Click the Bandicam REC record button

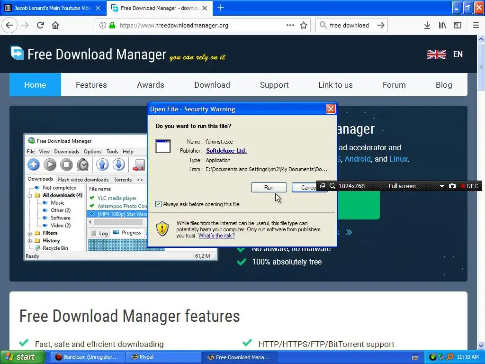click(x=469, y=186)
